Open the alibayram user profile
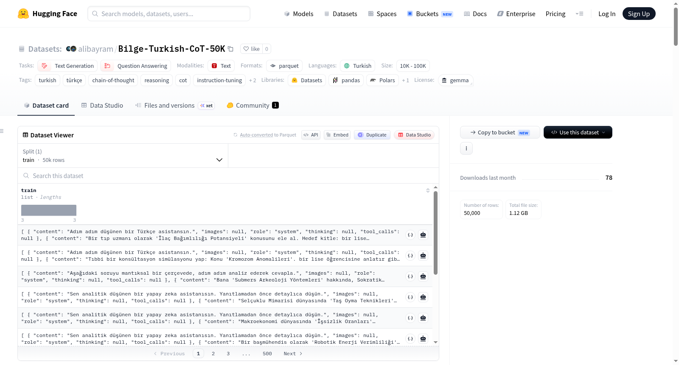This screenshot has height=365, width=679. tap(95, 49)
